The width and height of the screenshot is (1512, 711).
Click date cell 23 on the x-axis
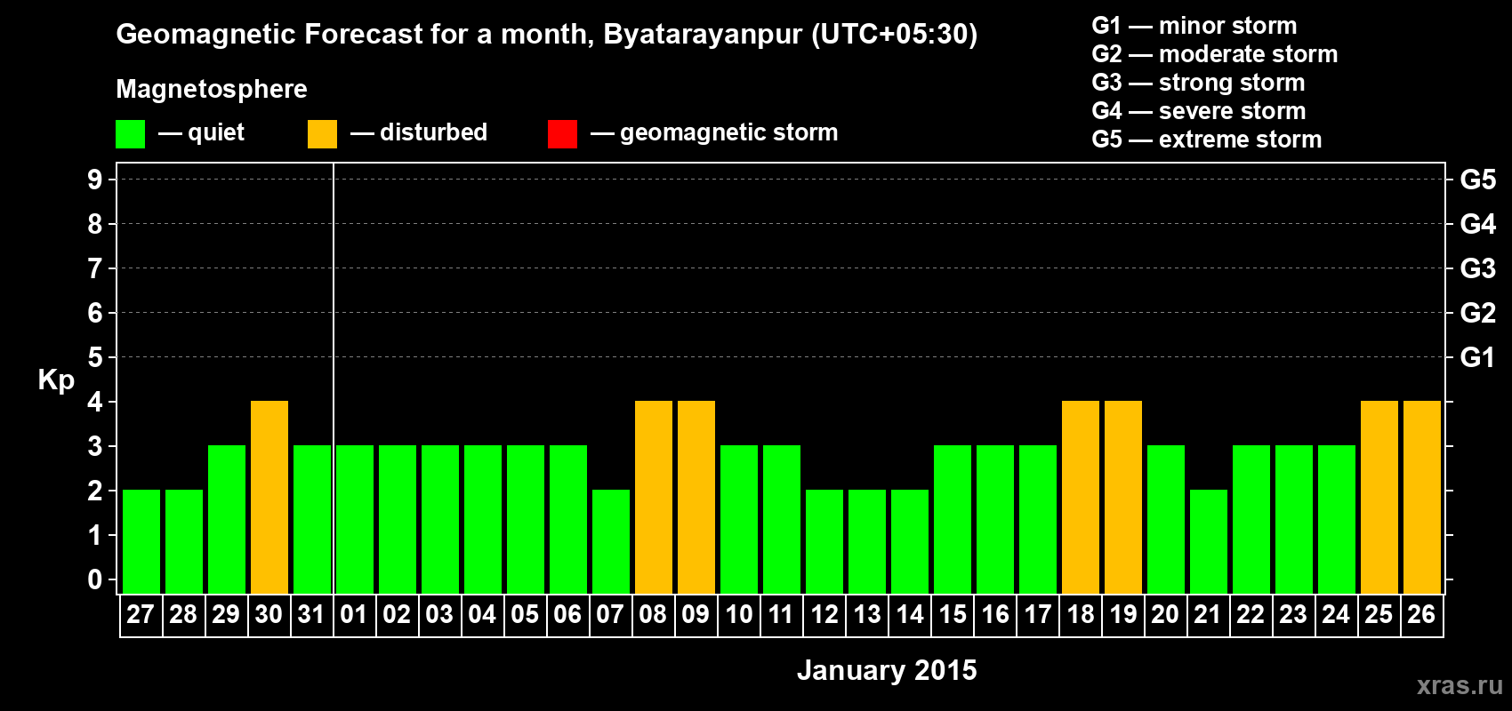coord(1293,615)
